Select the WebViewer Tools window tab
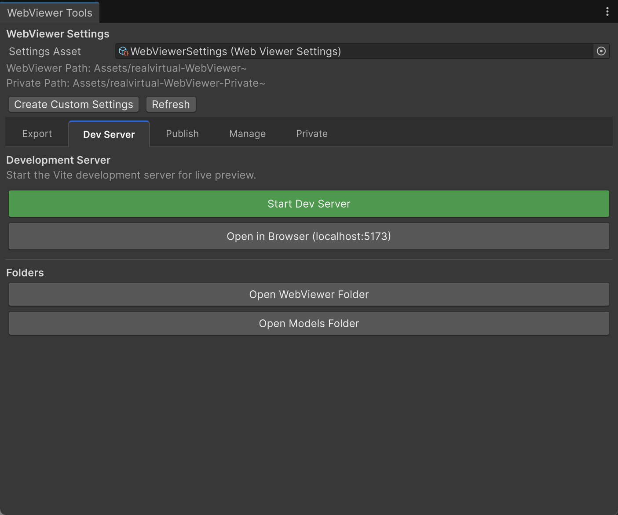The width and height of the screenshot is (618, 515). (x=50, y=13)
